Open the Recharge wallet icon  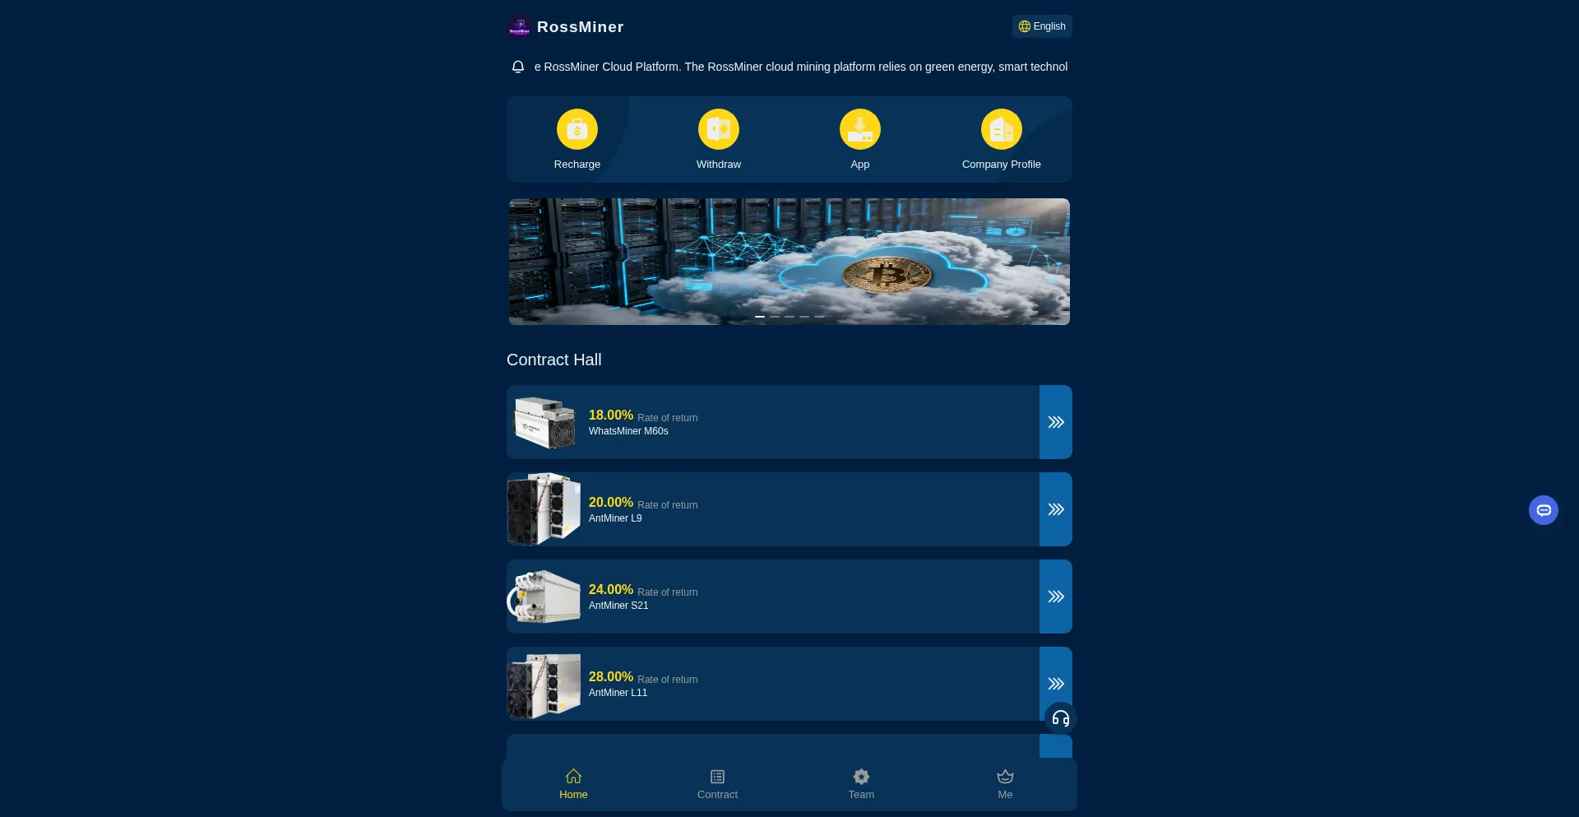576,130
